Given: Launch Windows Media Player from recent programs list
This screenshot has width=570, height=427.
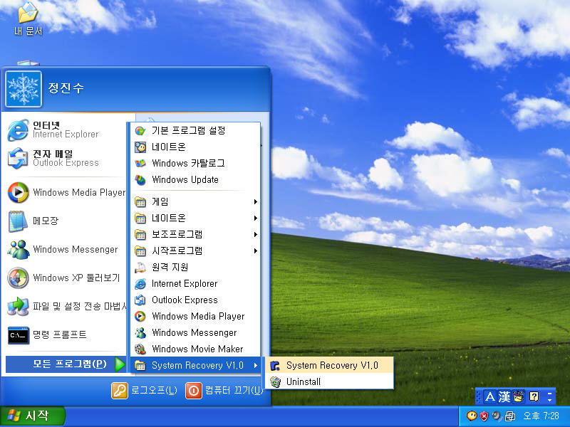Looking at the screenshot, I should (66, 192).
